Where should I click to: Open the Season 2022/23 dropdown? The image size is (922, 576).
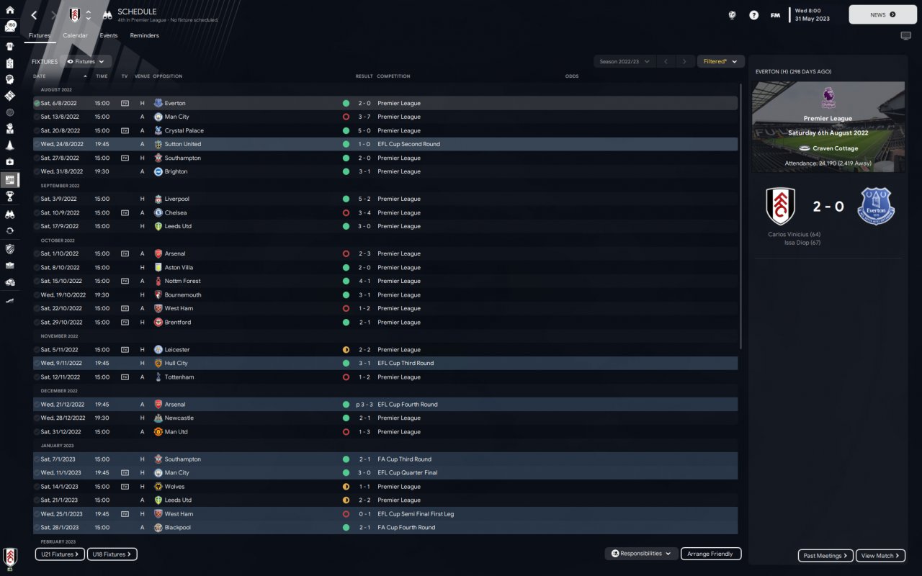(624, 62)
